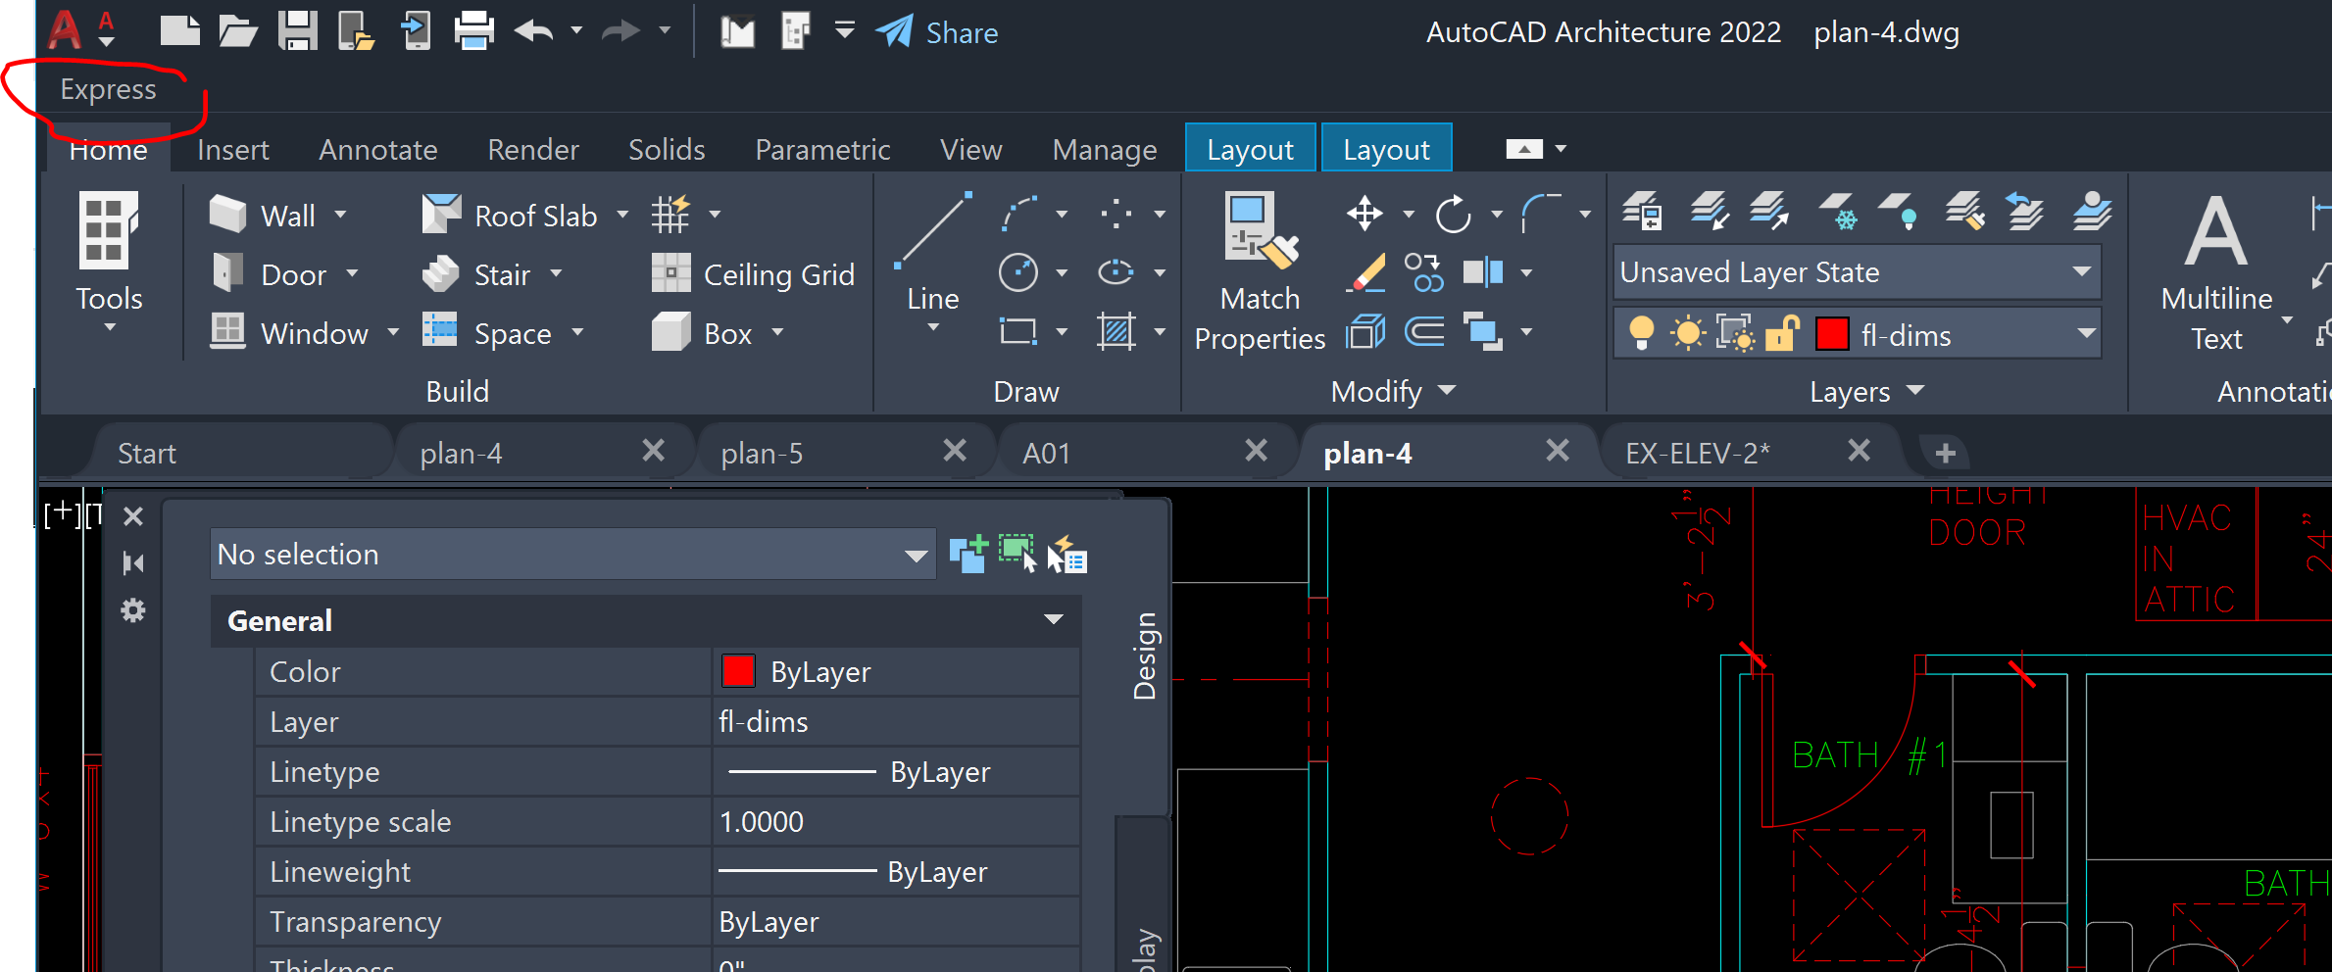Toggle the lock icon for layer fl-dims

coord(1781,335)
